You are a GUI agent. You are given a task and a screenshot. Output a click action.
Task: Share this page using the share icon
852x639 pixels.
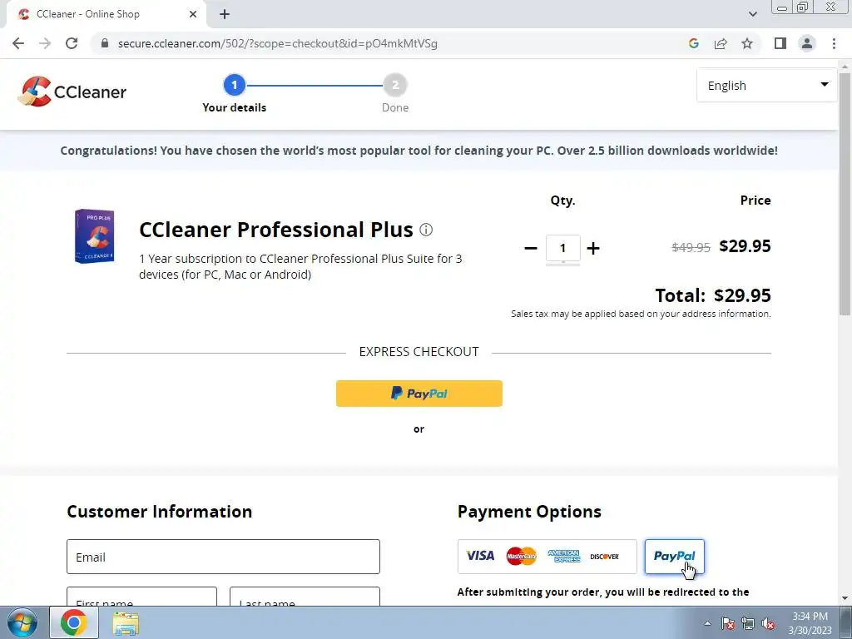pyautogui.click(x=721, y=43)
